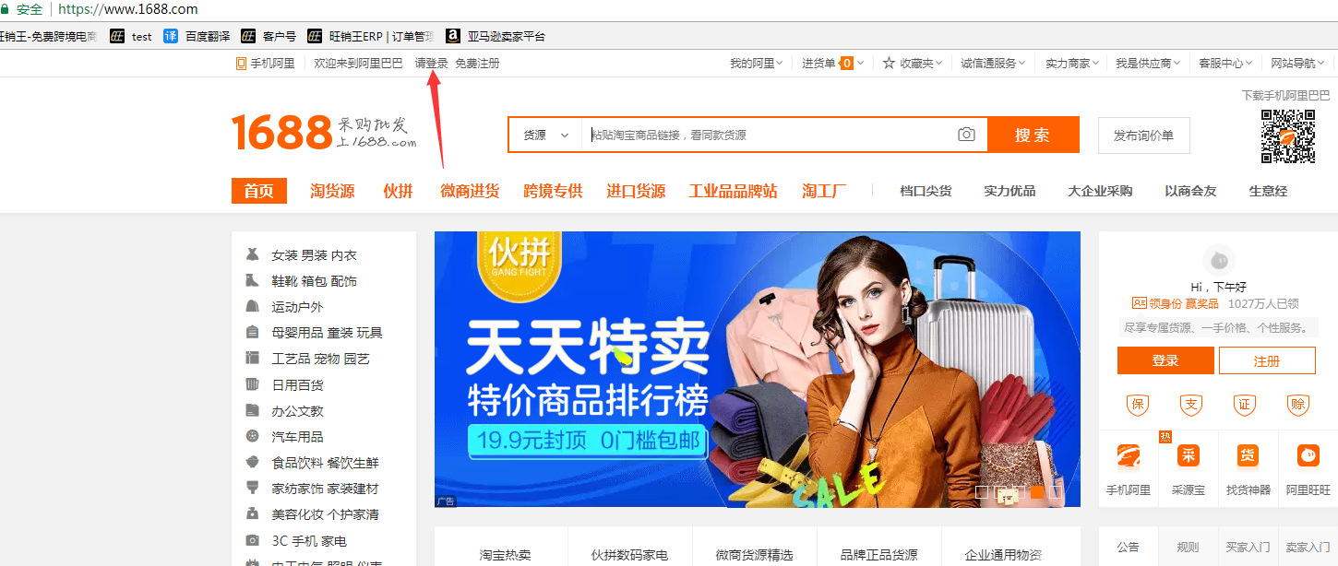Switch to the 买家入门 tab
Screen dimensions: 1338x566
1248,547
